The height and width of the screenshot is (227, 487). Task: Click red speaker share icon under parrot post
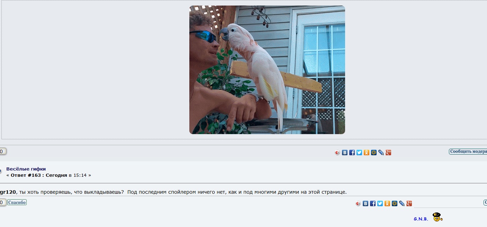point(337,152)
